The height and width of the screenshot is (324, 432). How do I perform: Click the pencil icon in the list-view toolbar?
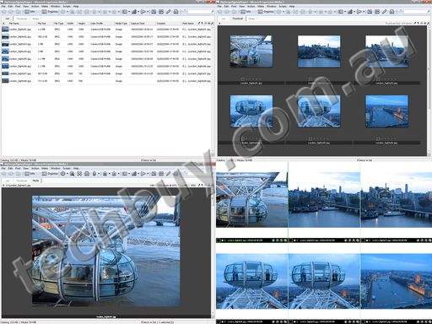(x=169, y=12)
